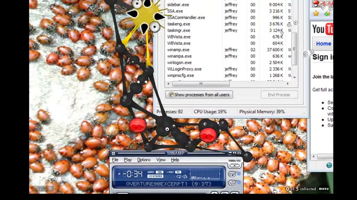
Task: Click the browser horizontal scrollbar left arrow
Action: [314, 157]
